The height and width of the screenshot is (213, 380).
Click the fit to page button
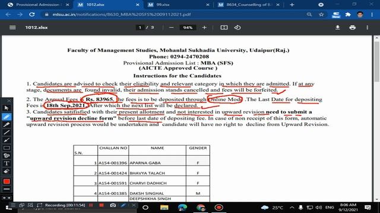pos(224,28)
